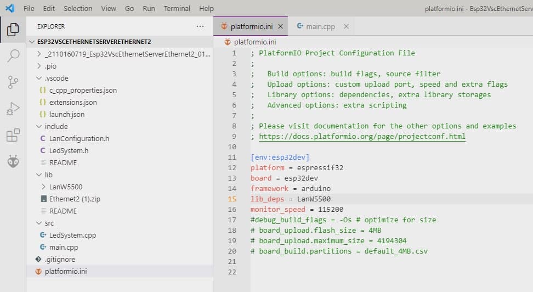Viewport: 533px width, 292px height.
Task: Open the Help menu
Action: (x=206, y=9)
